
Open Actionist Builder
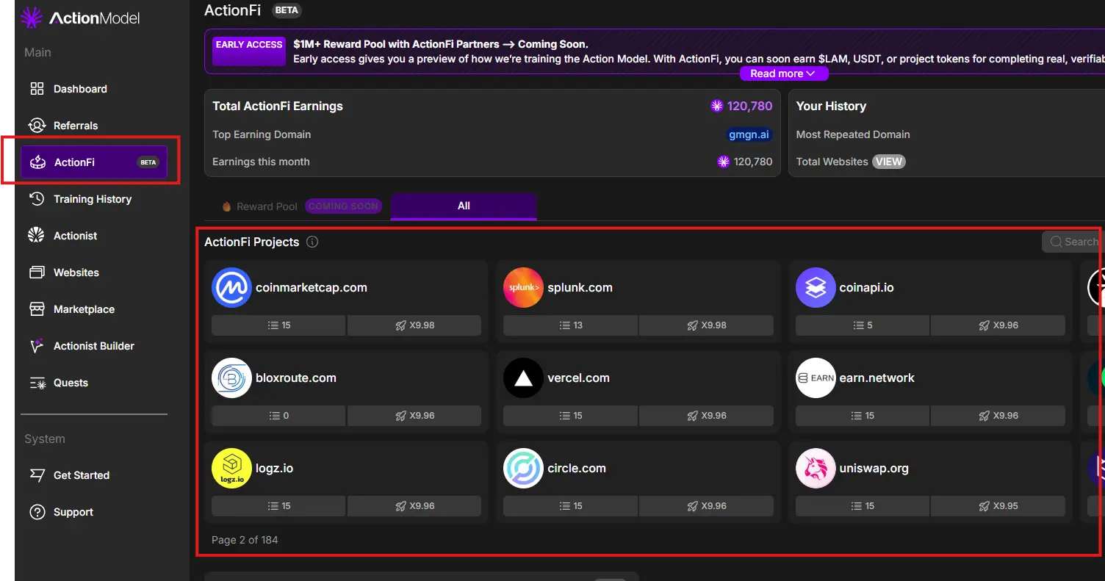(x=94, y=346)
